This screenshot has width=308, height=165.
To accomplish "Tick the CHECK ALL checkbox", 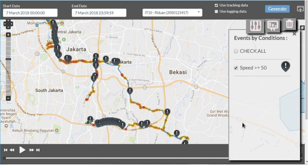I will 236,51.
